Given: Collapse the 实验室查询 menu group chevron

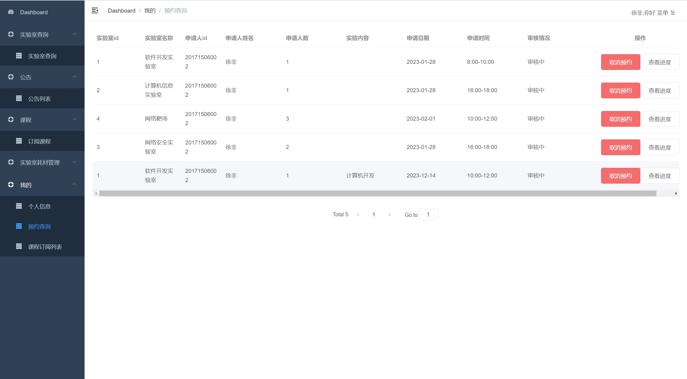Looking at the screenshot, I should point(74,34).
